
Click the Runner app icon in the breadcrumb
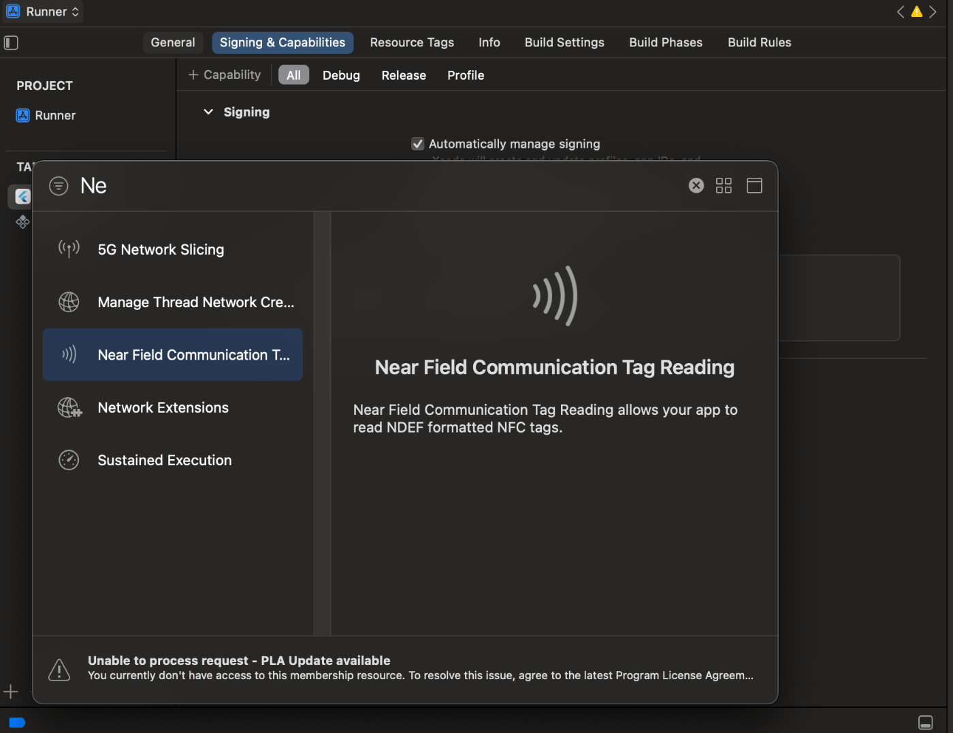point(13,11)
